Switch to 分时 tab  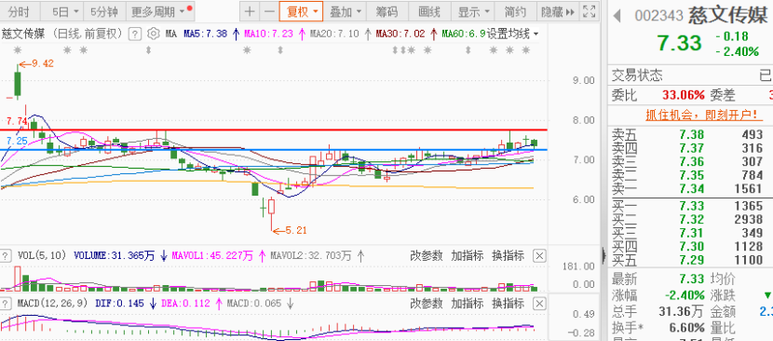[19, 11]
